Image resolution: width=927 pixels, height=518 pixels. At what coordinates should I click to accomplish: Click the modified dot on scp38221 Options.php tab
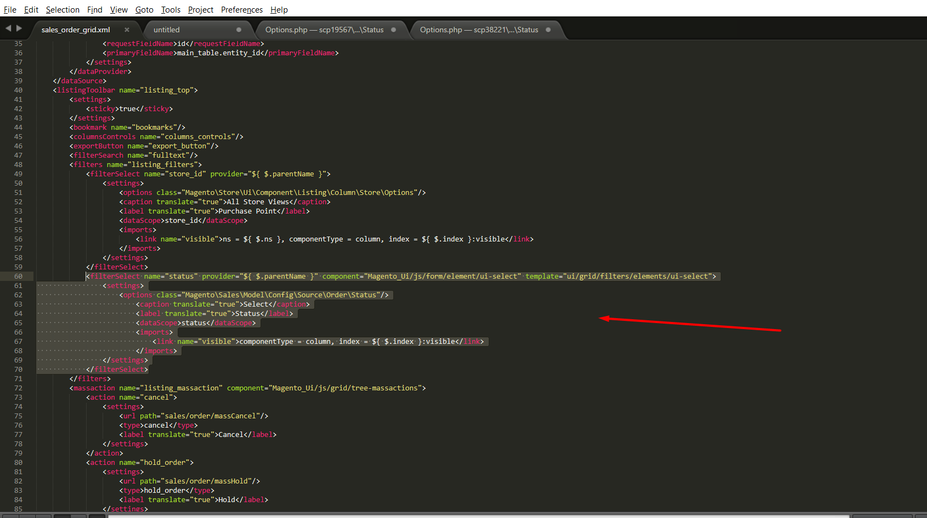coord(548,30)
